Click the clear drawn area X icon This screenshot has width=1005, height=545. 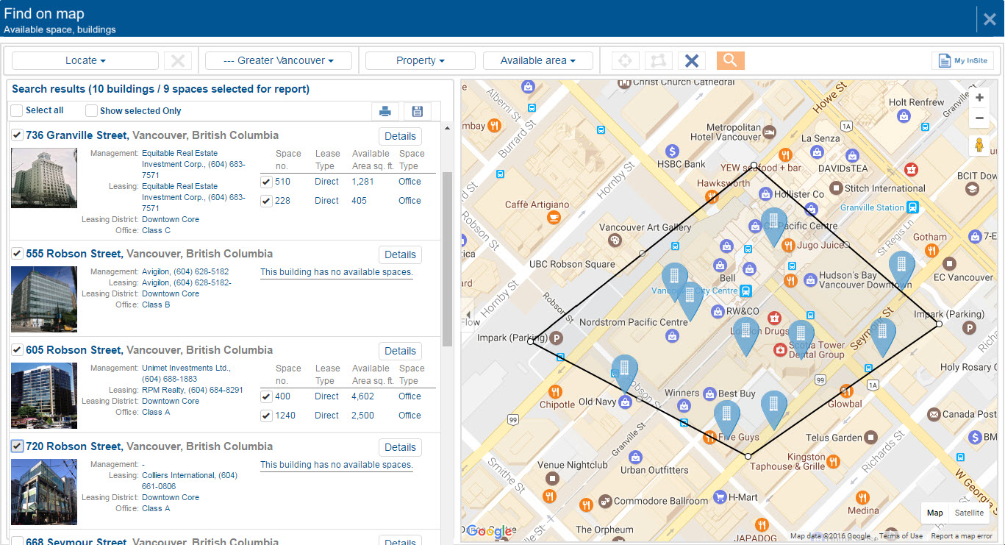tap(691, 60)
